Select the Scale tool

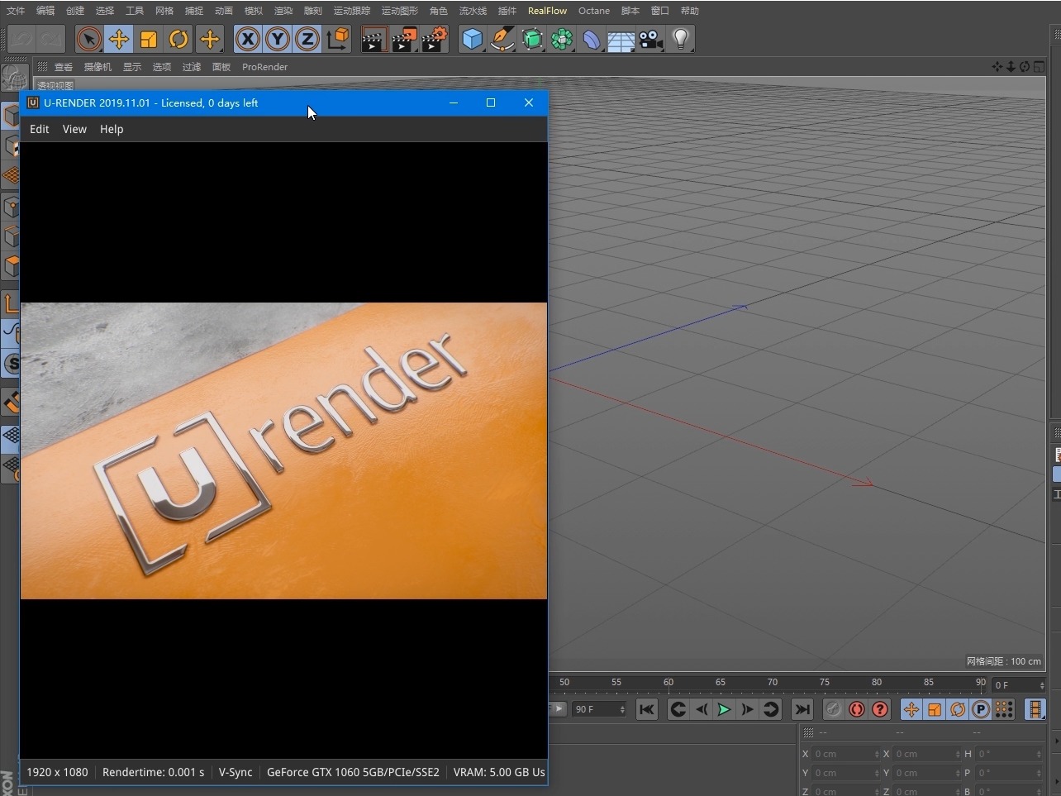149,39
